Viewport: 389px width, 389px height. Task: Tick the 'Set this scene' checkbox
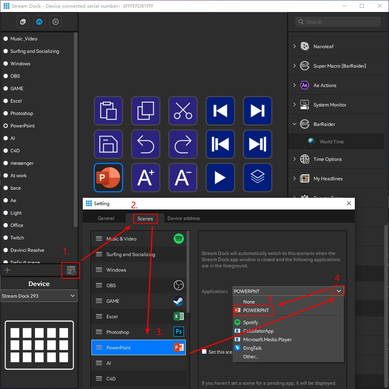(204, 352)
